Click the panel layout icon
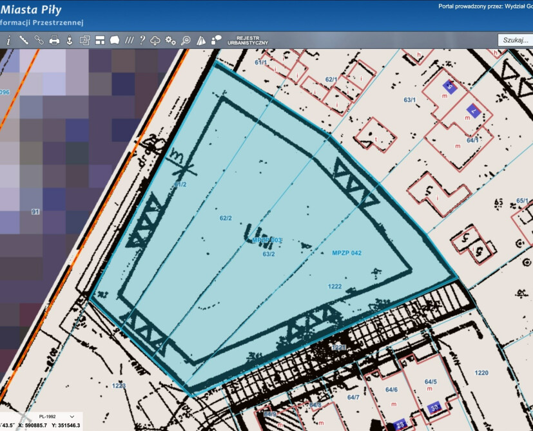The width and height of the screenshot is (533, 431). click(100, 40)
